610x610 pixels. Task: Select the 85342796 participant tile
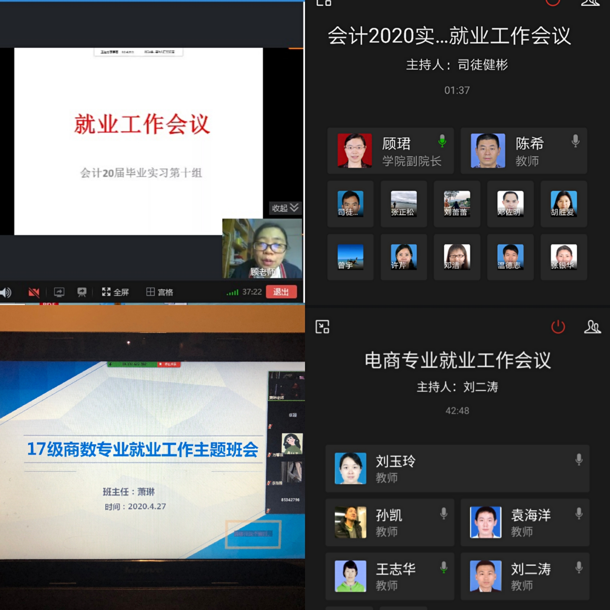click(286, 499)
